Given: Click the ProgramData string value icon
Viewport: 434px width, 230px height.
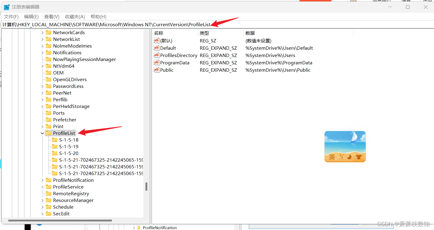Looking at the screenshot, I should (x=156, y=63).
